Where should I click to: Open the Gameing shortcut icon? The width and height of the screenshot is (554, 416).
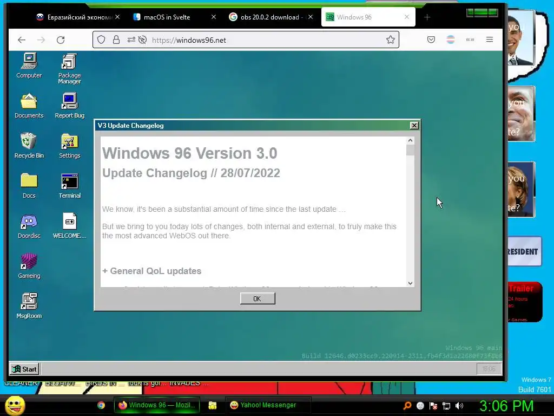[29, 266]
